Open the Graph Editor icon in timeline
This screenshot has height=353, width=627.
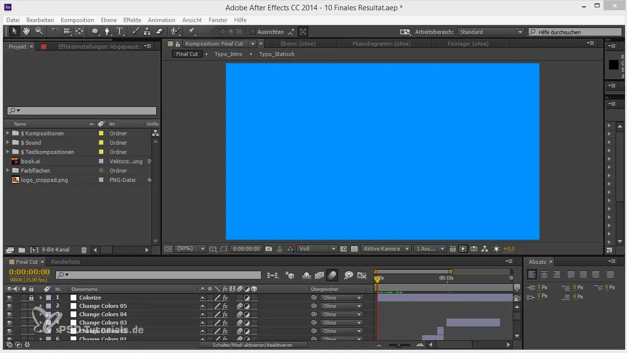pyautogui.click(x=362, y=276)
